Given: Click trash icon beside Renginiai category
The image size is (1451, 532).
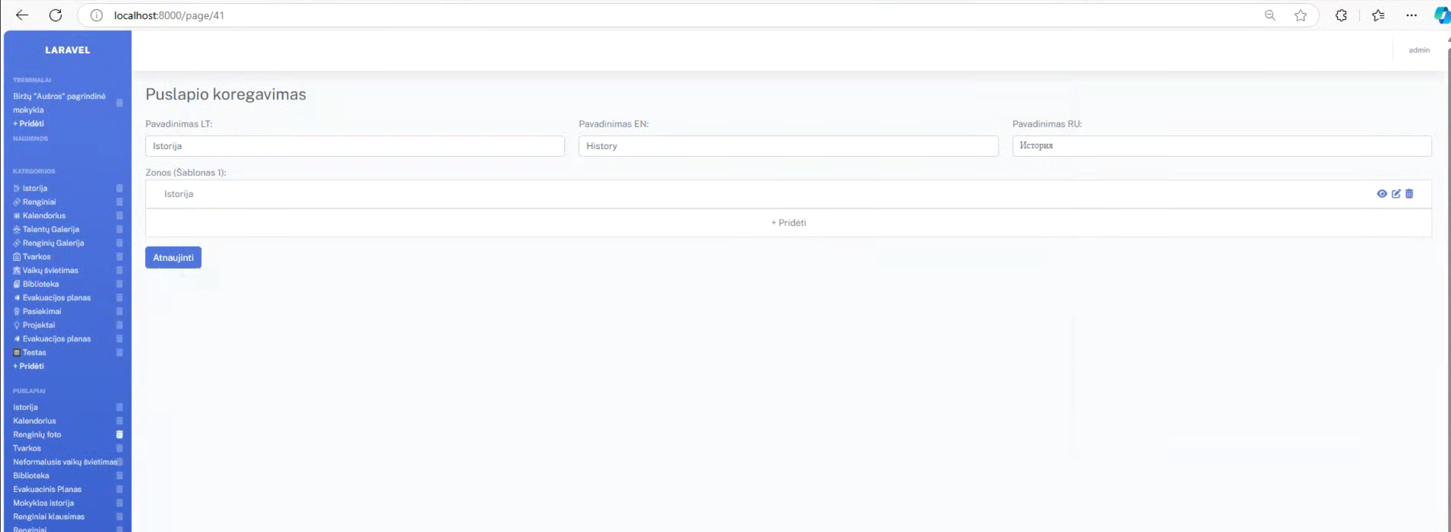Looking at the screenshot, I should (x=120, y=202).
